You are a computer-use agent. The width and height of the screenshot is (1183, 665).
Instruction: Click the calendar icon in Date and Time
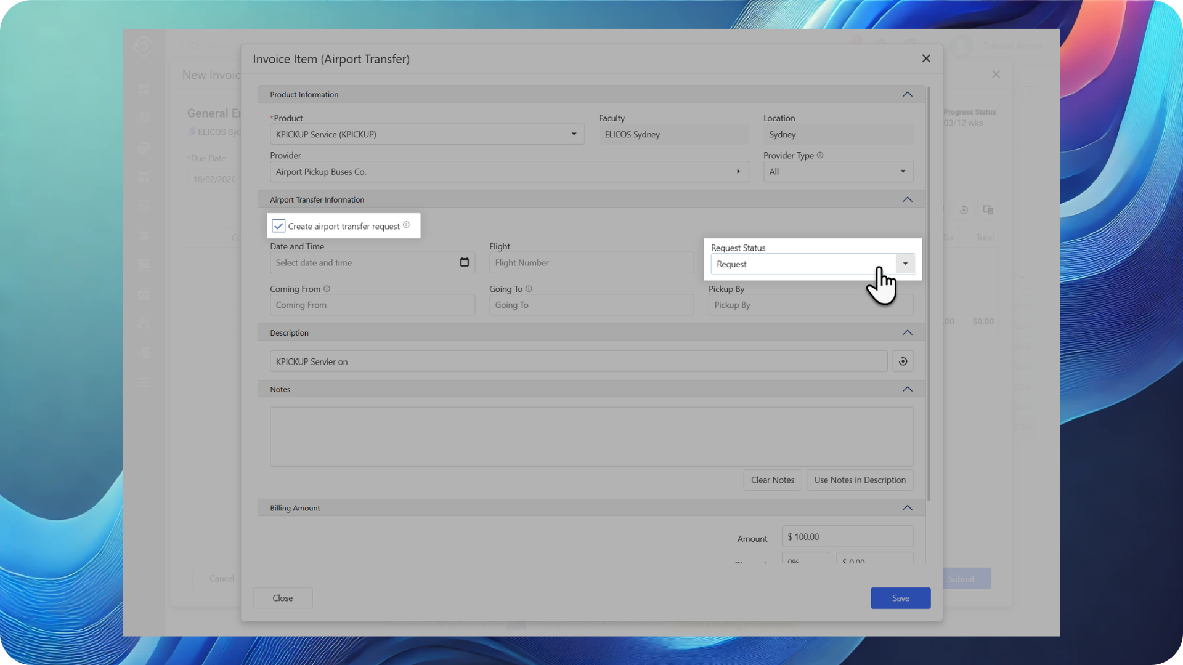click(465, 262)
